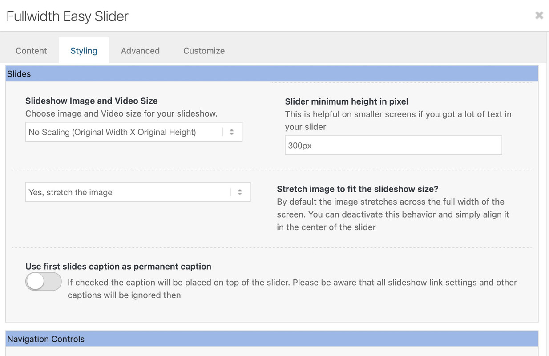This screenshot has height=356, width=549.
Task: Expand the Navigation Controls section header
Action: [271, 339]
